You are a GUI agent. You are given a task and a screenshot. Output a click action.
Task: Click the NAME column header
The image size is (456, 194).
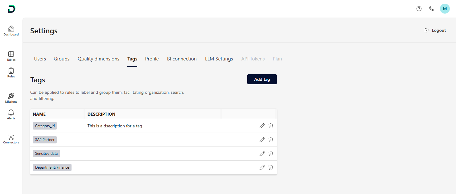(x=39, y=114)
